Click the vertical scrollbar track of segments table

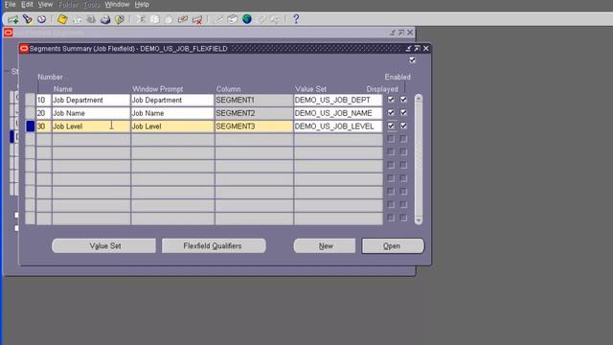click(419, 159)
